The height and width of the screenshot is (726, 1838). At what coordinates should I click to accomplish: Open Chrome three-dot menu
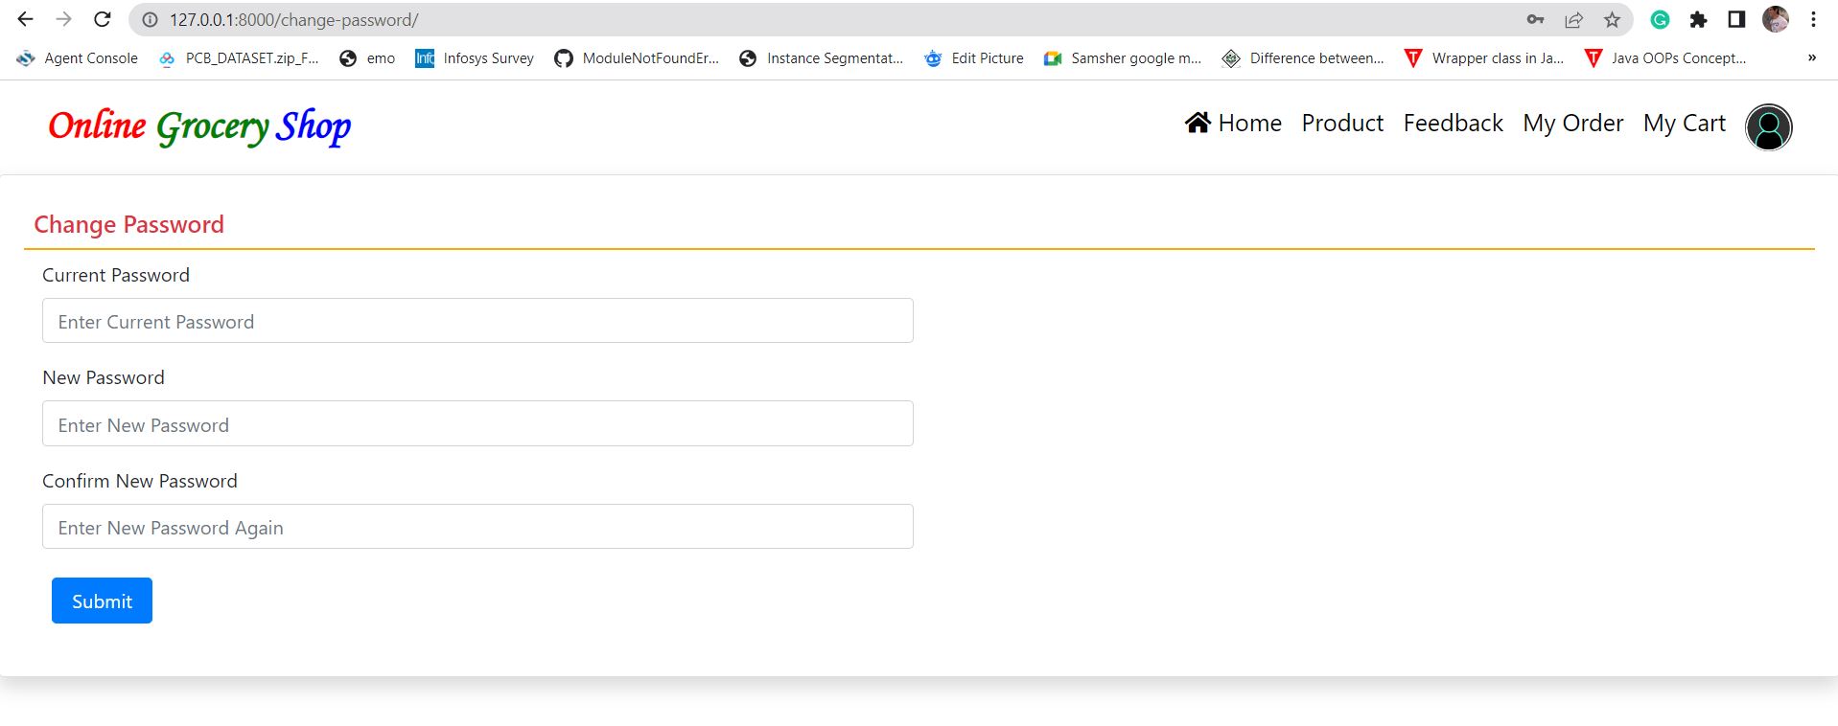coord(1813,19)
